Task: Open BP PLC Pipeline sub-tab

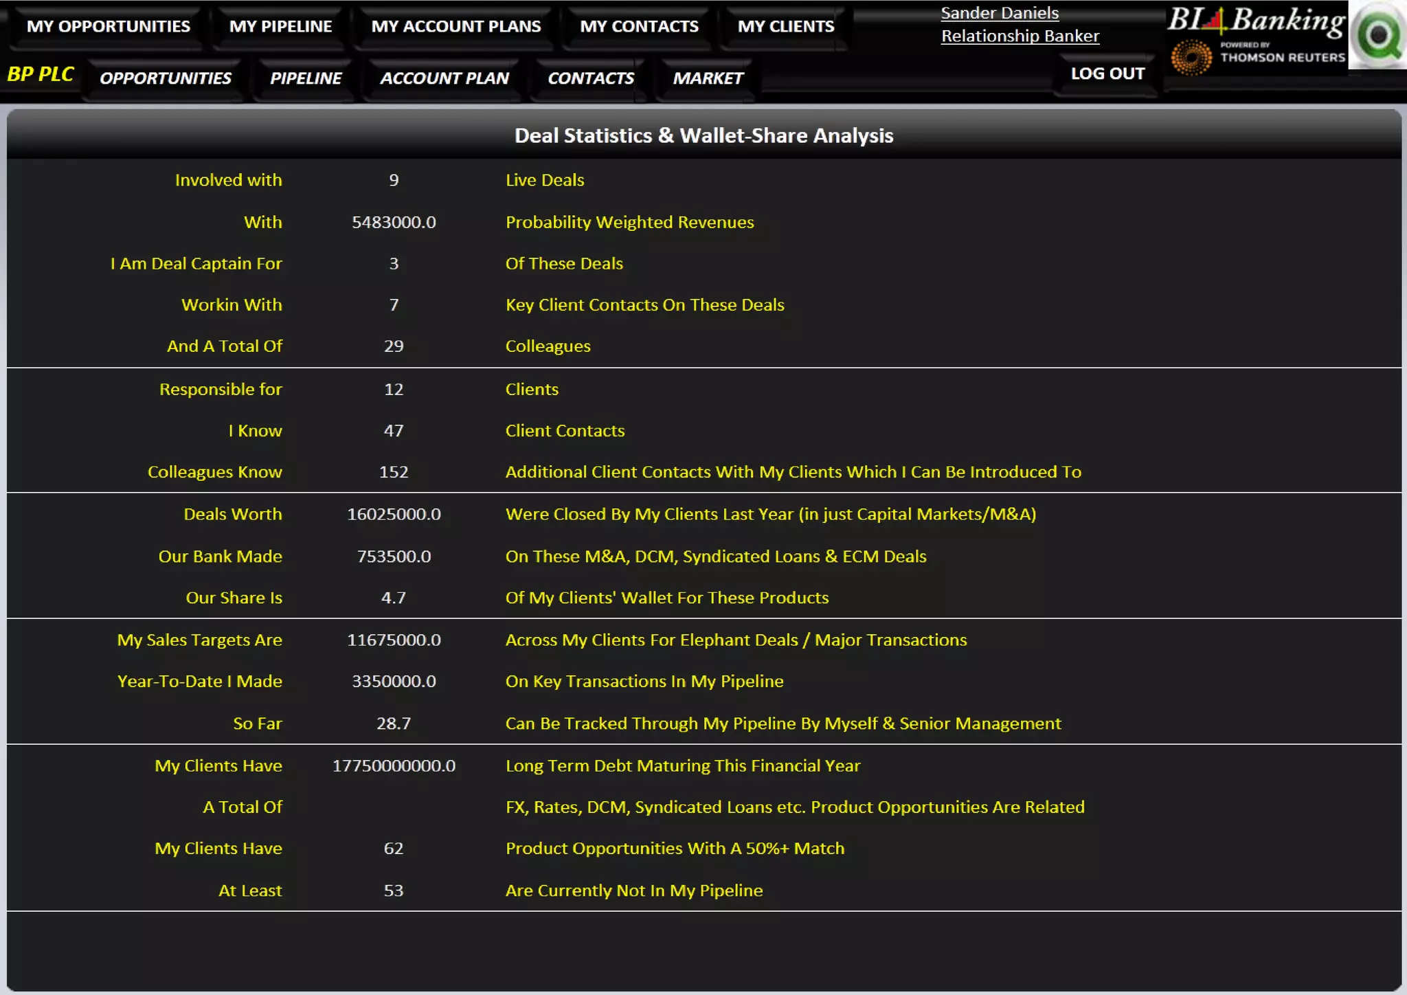Action: tap(306, 78)
